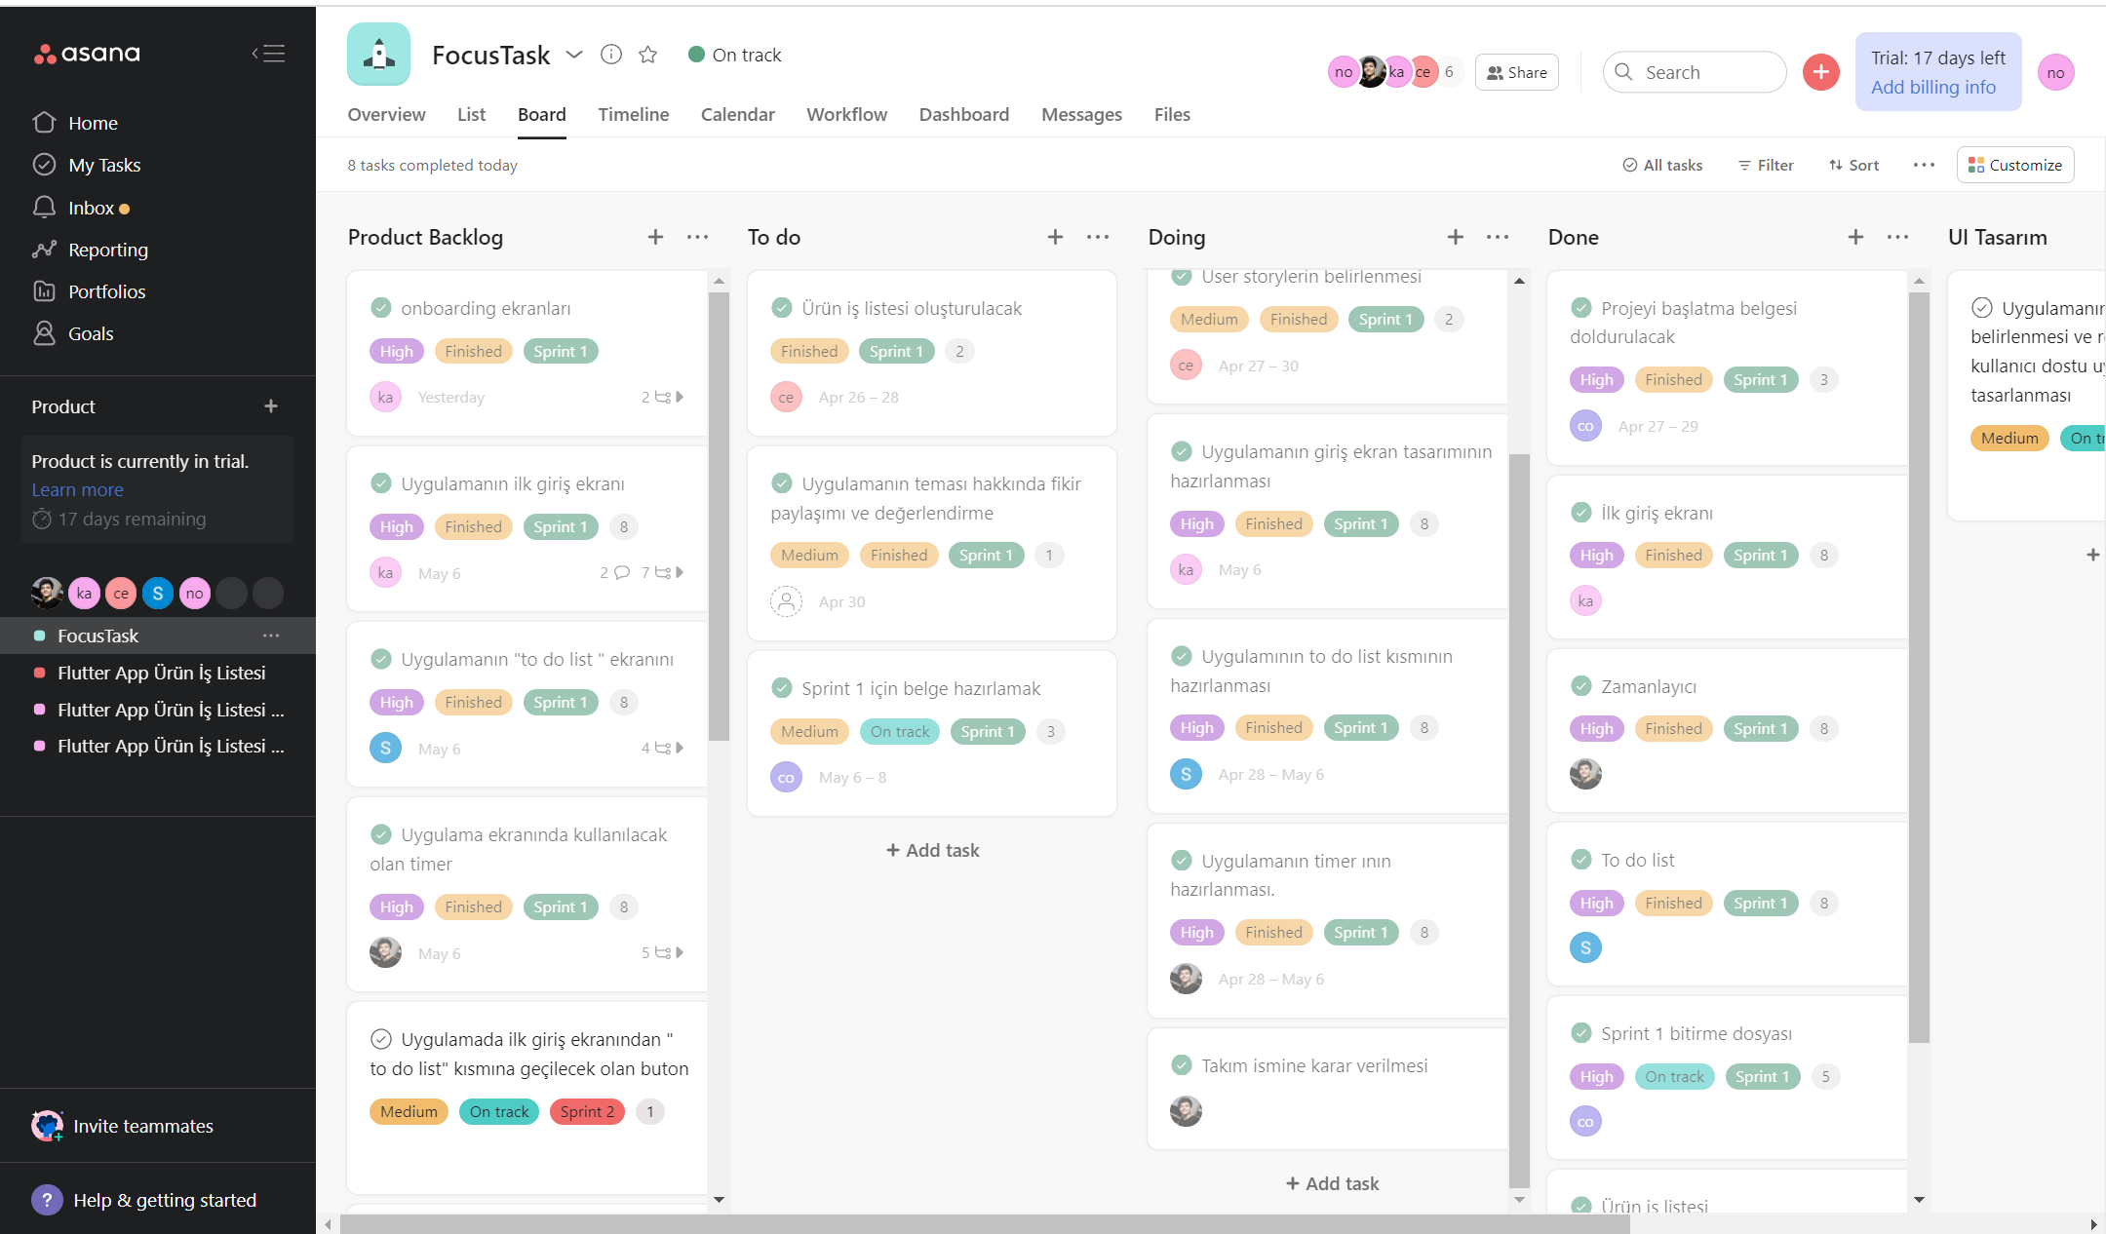Click the project info icon next to FocusTask

click(611, 55)
